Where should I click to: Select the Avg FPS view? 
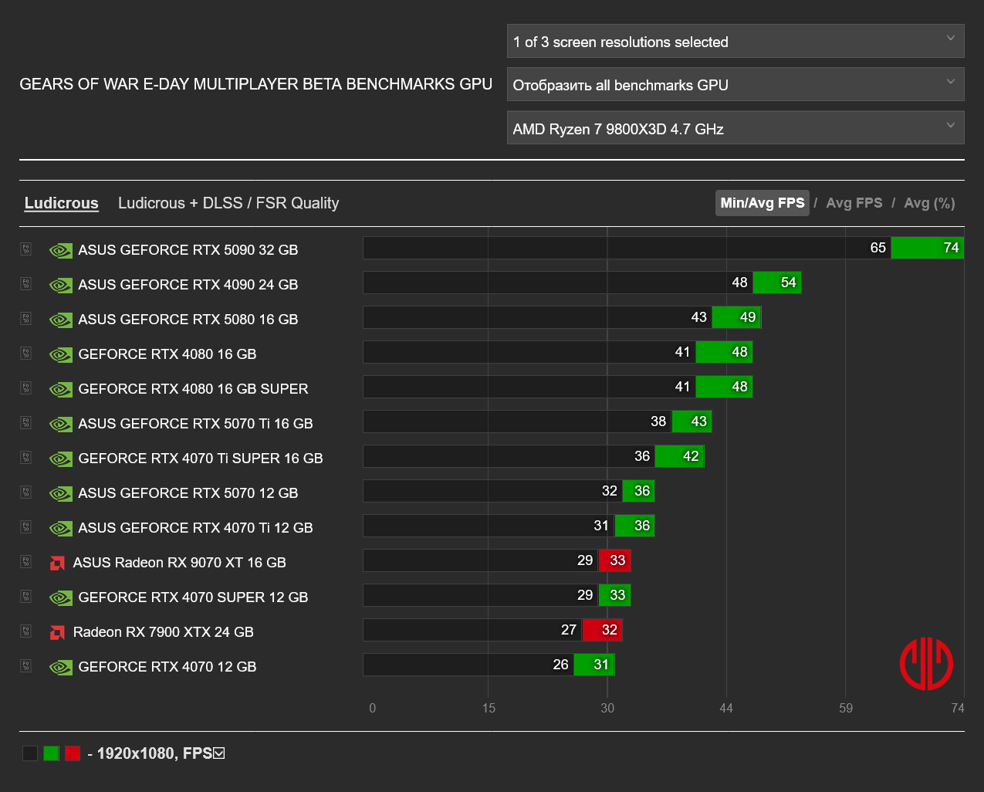tap(854, 203)
